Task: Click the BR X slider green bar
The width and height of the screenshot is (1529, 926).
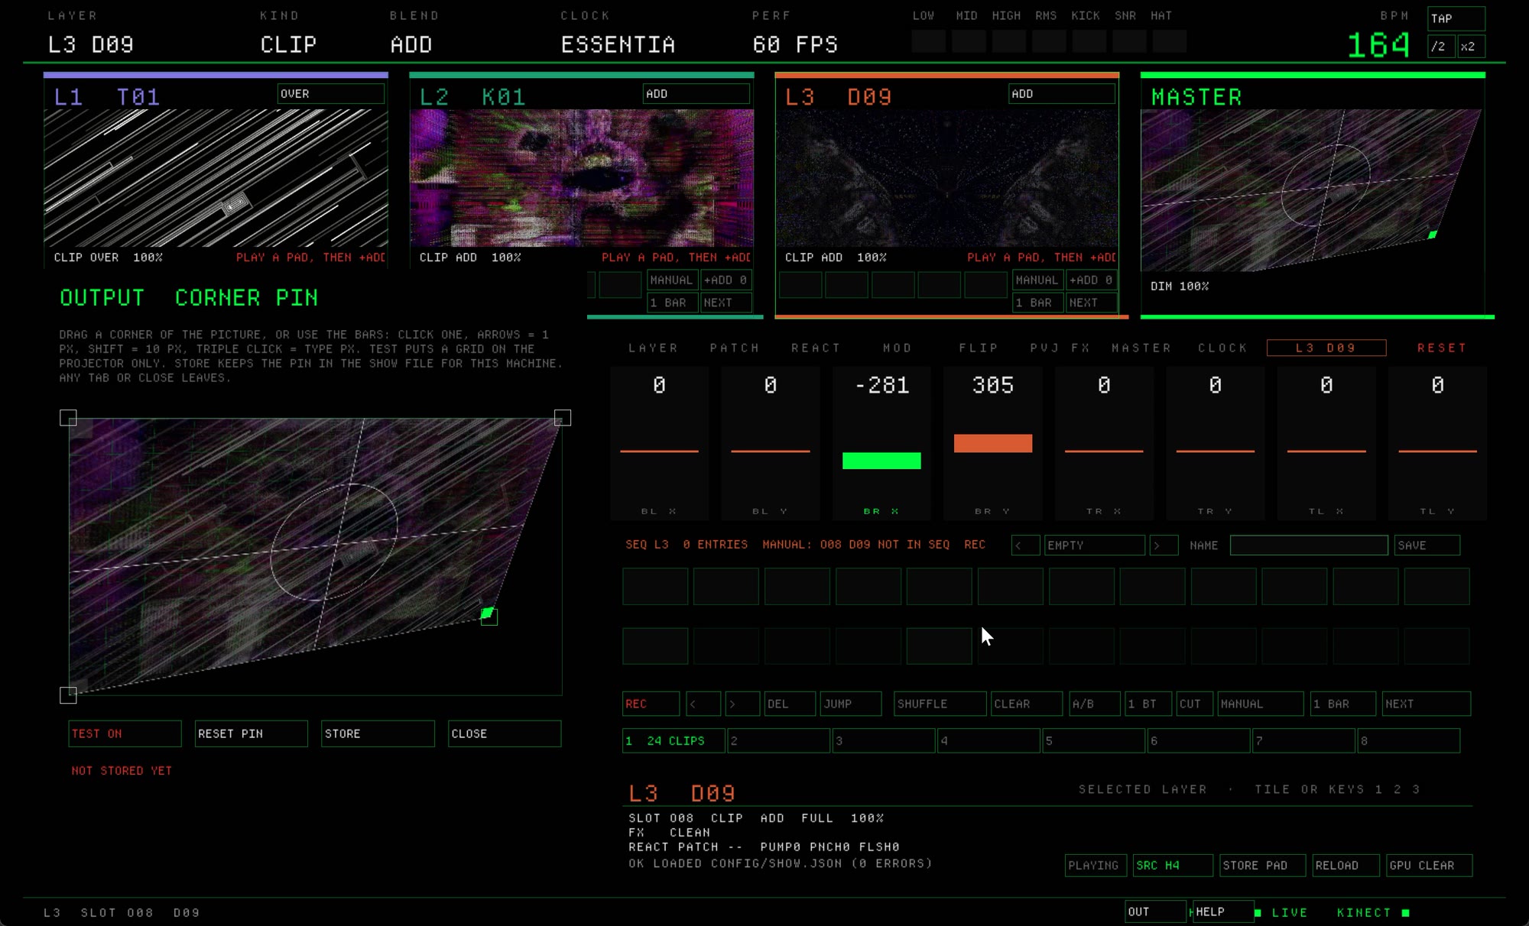Action: [x=881, y=461]
